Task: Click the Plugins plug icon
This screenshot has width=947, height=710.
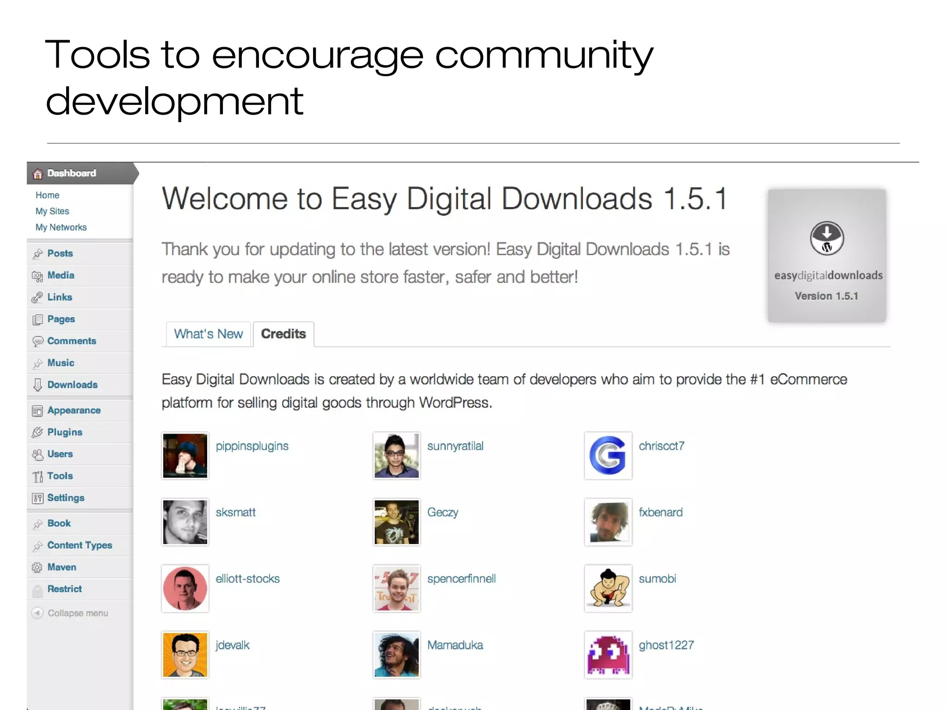Action: pyautogui.click(x=37, y=433)
